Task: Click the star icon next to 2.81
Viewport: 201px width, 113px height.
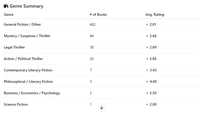Action: pyautogui.click(x=147, y=25)
